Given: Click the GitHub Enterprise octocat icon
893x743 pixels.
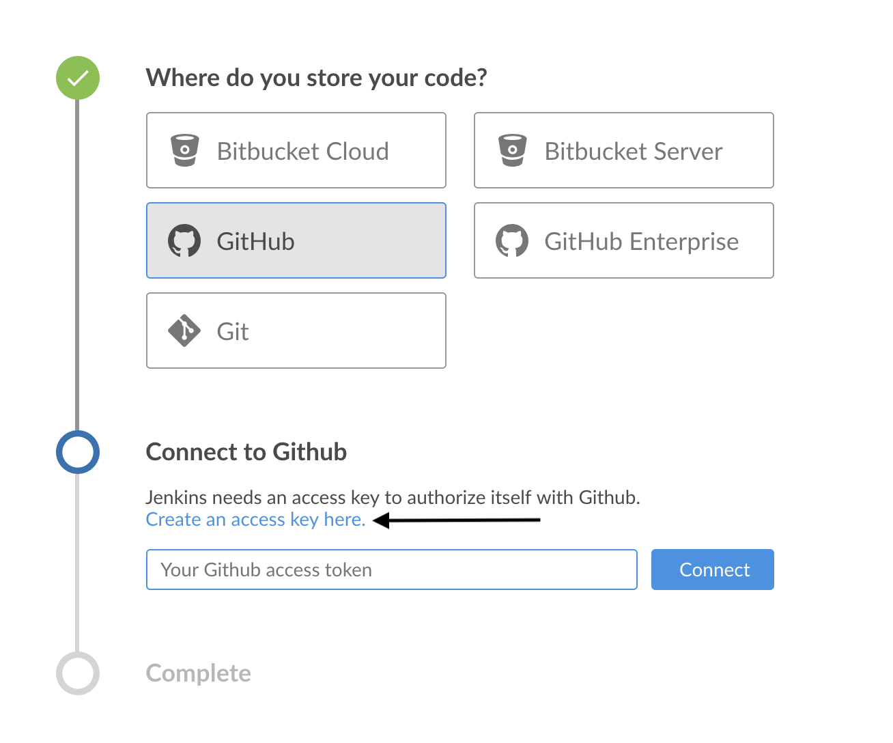Looking at the screenshot, I should click(x=512, y=240).
